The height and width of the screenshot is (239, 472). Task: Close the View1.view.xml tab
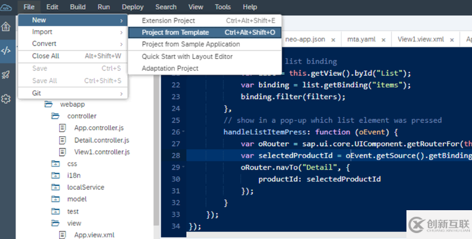point(452,40)
